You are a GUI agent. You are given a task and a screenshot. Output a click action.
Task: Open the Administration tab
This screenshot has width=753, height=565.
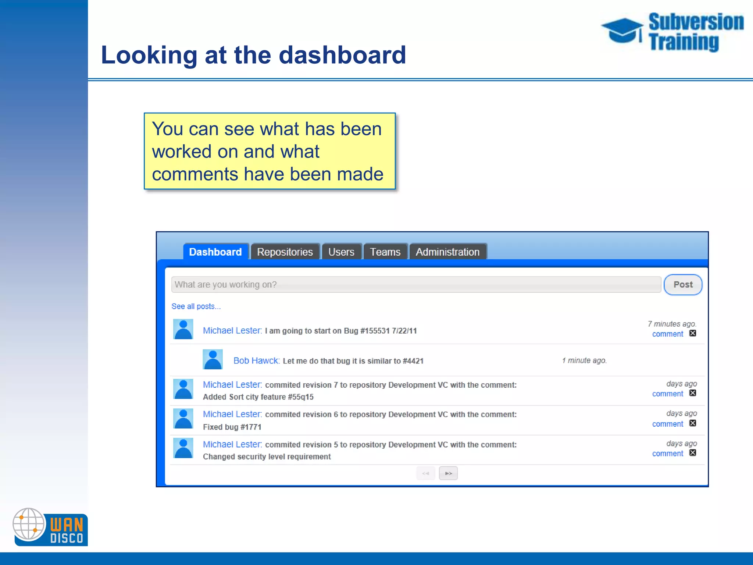coord(447,252)
